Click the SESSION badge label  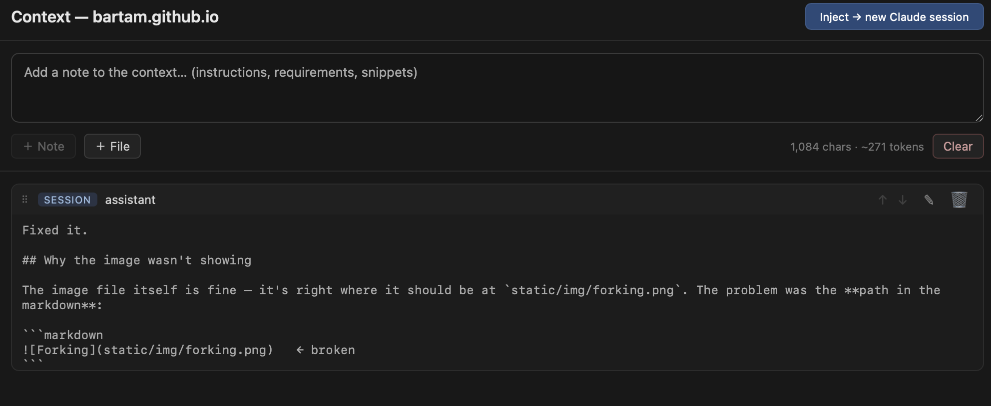[x=67, y=200]
